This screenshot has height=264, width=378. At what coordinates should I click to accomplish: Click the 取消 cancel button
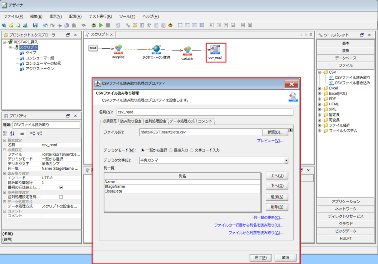point(286,258)
